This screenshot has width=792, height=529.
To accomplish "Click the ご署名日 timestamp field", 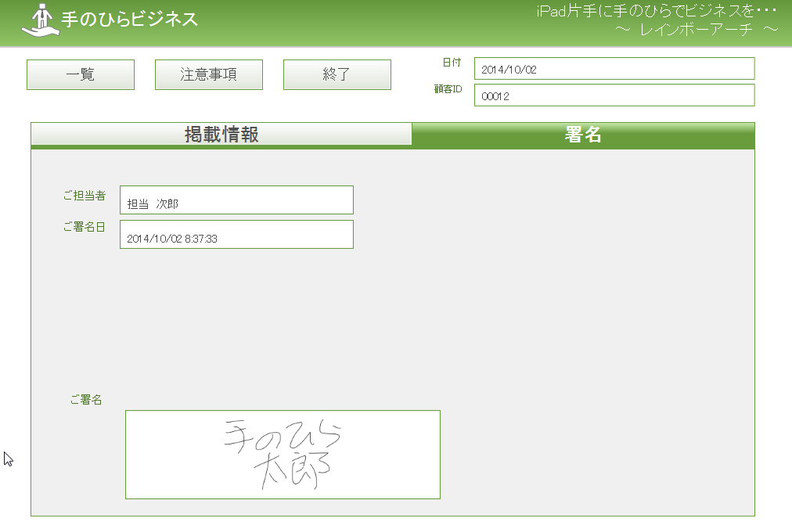I will pyautogui.click(x=236, y=235).
